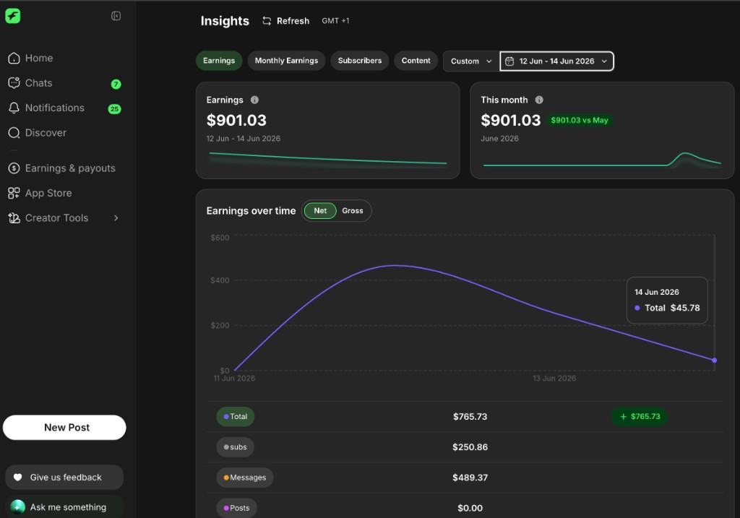Click the Notifications badge 25
Image resolution: width=740 pixels, height=518 pixels.
(114, 109)
